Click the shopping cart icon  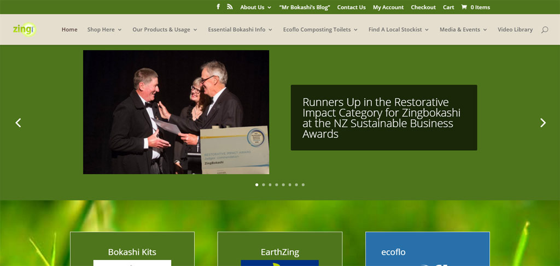pyautogui.click(x=464, y=7)
